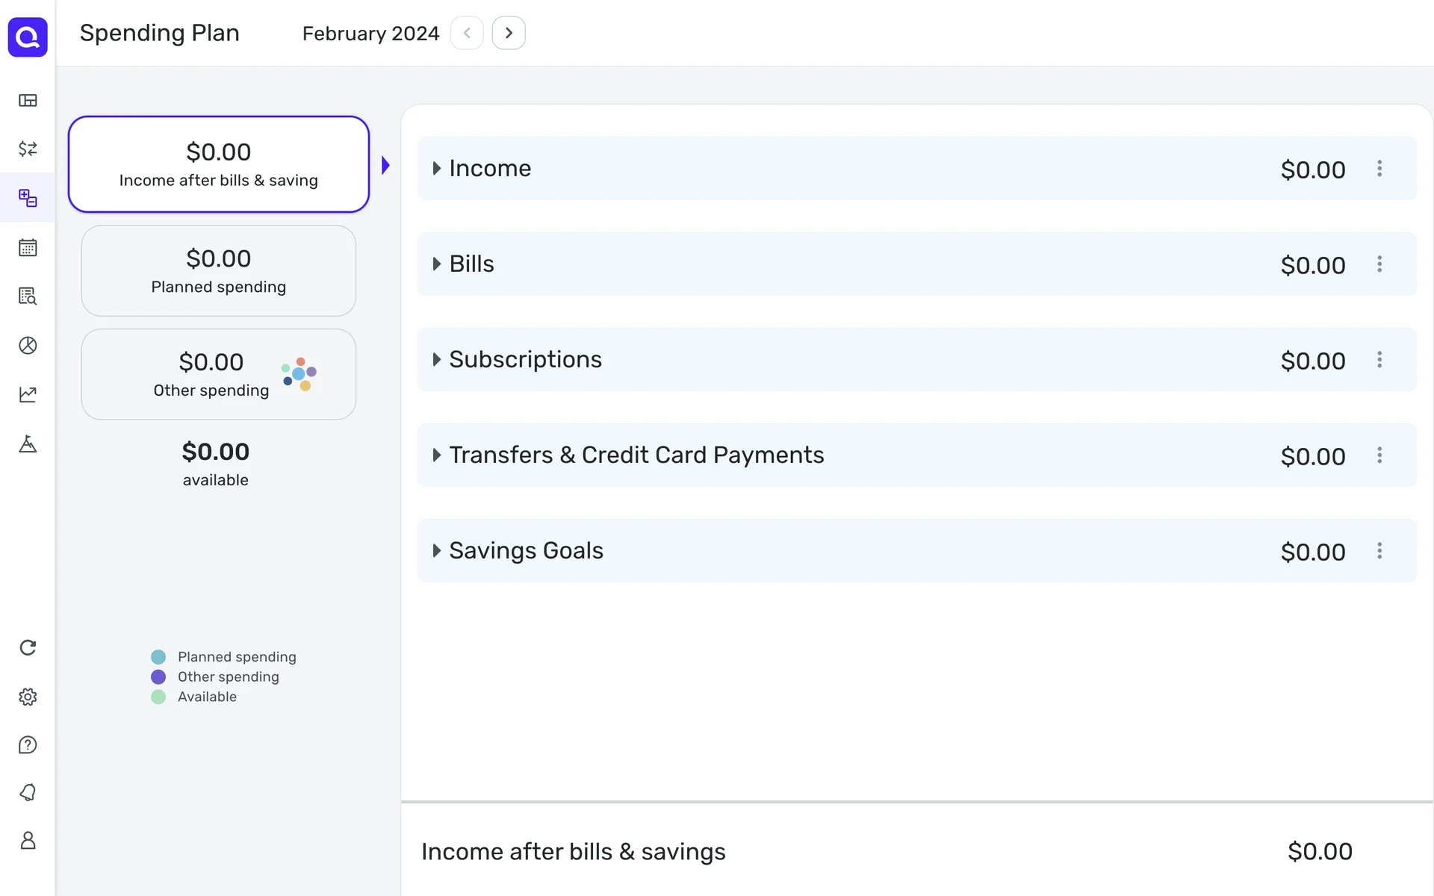The image size is (1434, 896).
Task: Click the line graph trends icon
Action: click(x=28, y=394)
